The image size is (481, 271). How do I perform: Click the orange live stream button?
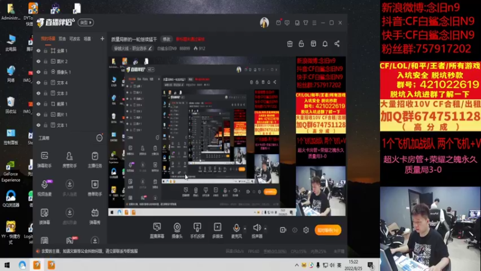(328, 230)
